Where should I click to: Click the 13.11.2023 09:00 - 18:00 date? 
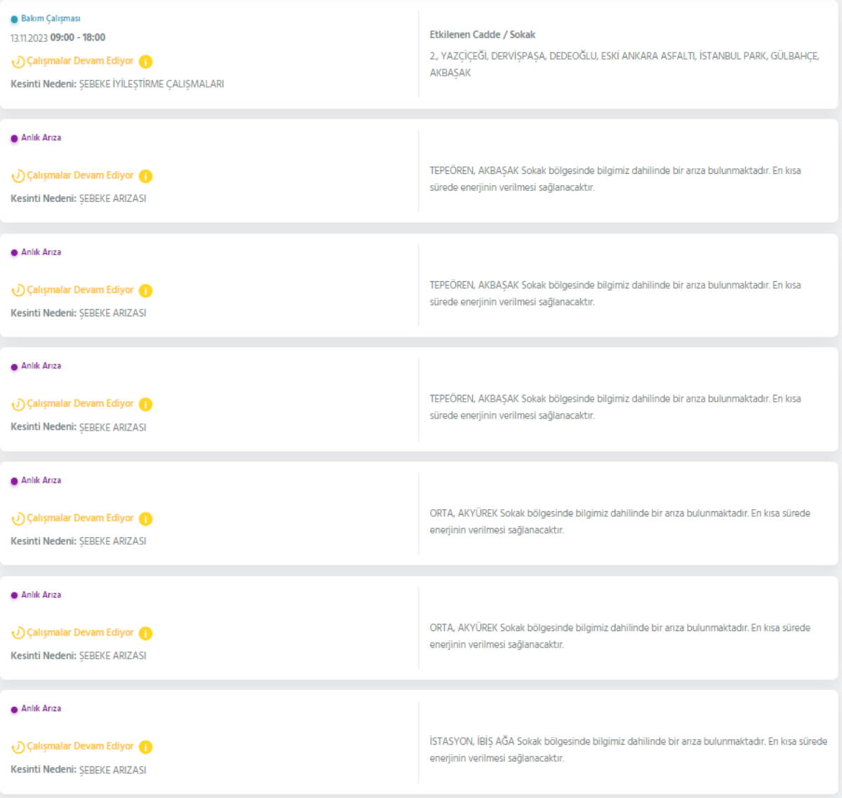58,38
